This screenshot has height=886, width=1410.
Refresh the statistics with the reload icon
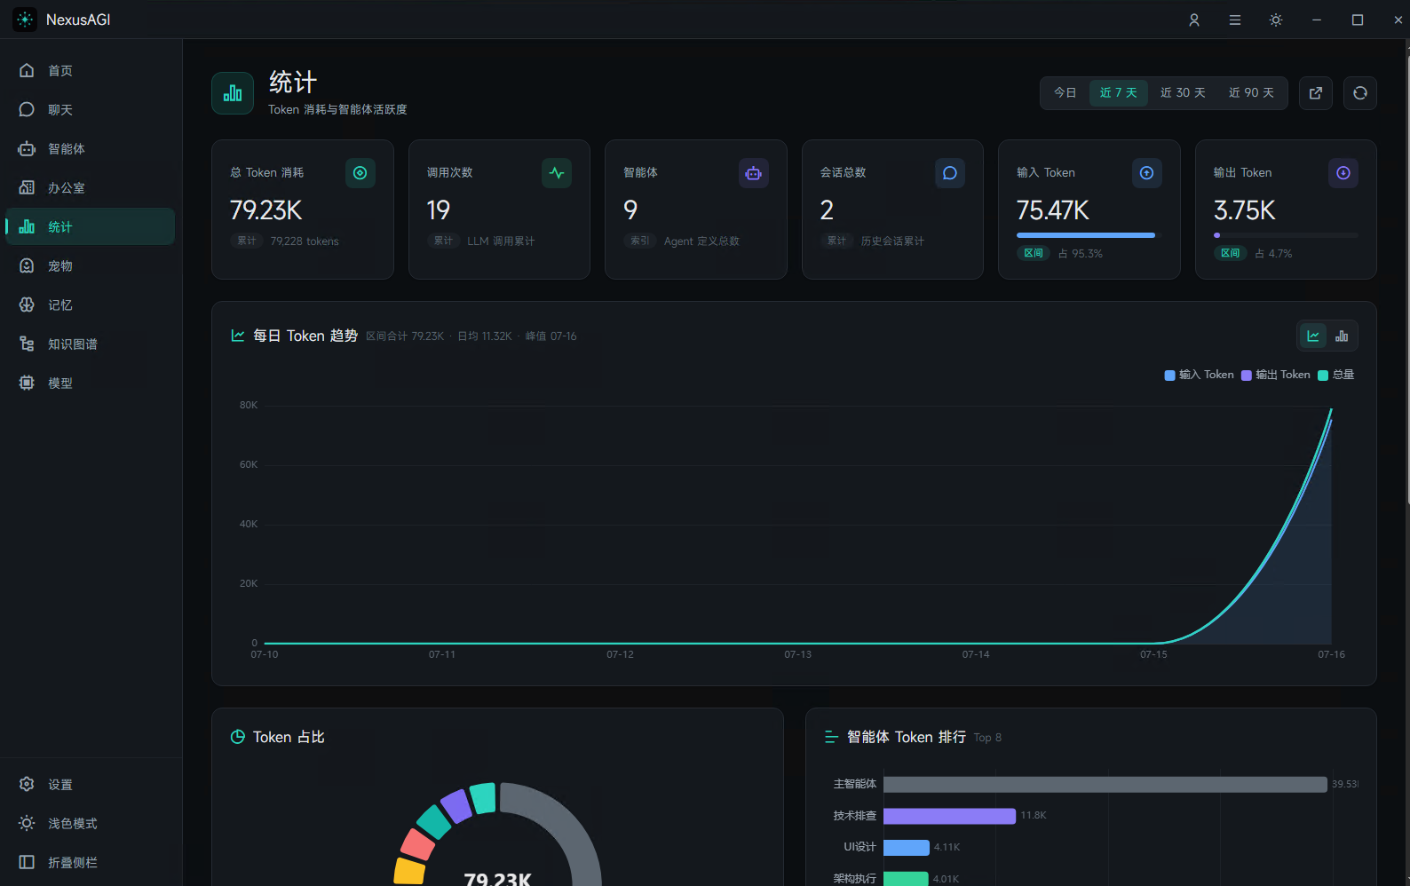point(1360,93)
